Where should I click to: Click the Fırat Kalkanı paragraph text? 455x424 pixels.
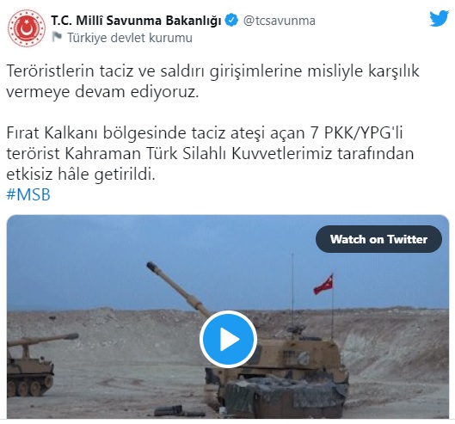coord(210,154)
